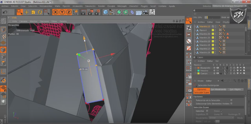Switch to Ejes Modelando tab
The width and height of the screenshot is (251, 124).
pyautogui.click(x=218, y=89)
